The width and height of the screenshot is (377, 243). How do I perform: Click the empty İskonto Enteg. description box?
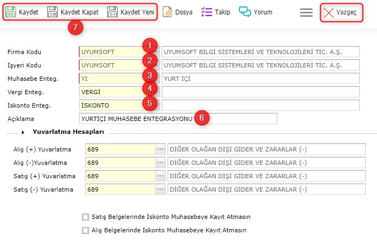(261, 105)
